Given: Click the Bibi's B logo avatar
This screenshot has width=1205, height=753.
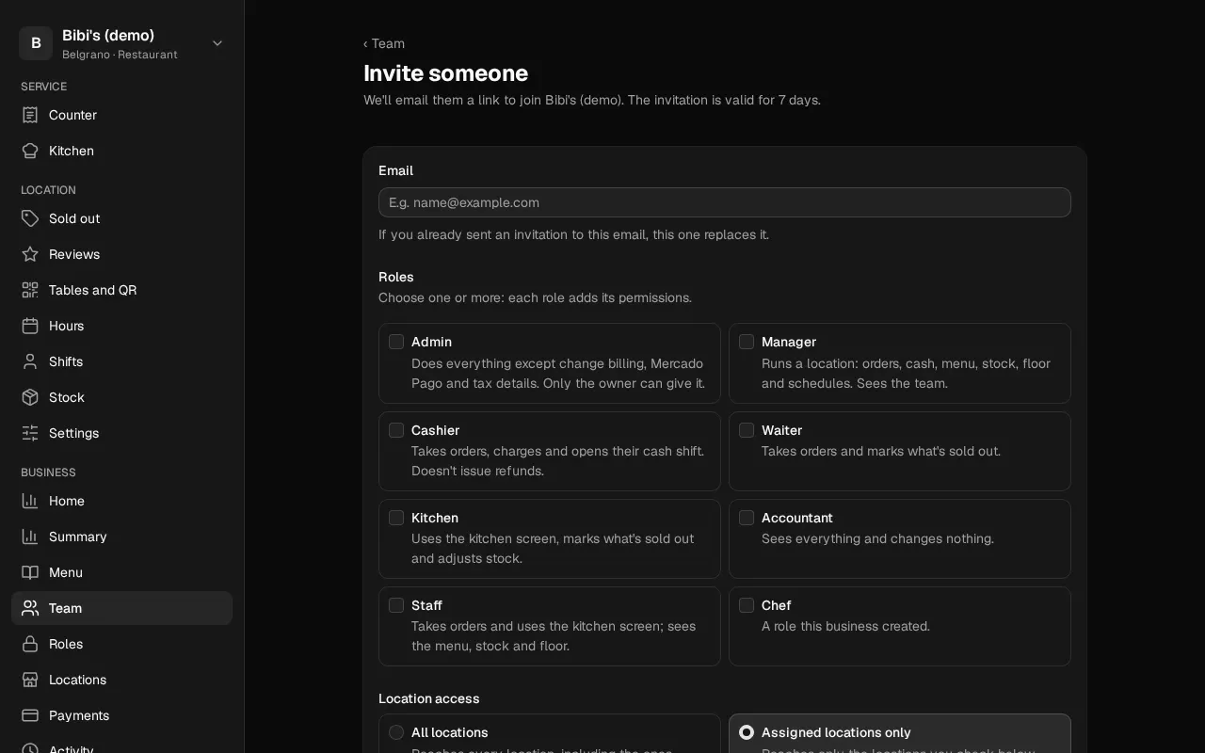Looking at the screenshot, I should (x=36, y=43).
